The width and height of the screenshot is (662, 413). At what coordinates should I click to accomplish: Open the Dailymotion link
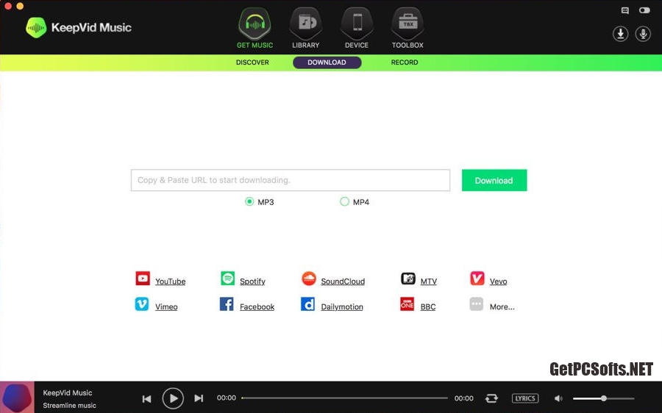[x=342, y=306]
